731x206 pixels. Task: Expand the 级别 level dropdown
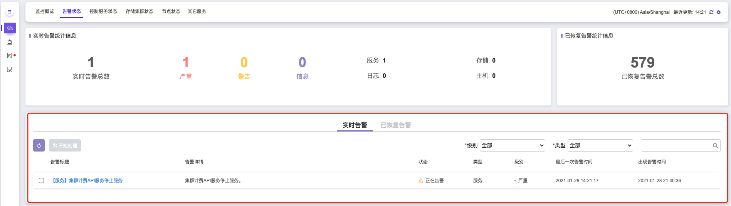pyautogui.click(x=512, y=145)
